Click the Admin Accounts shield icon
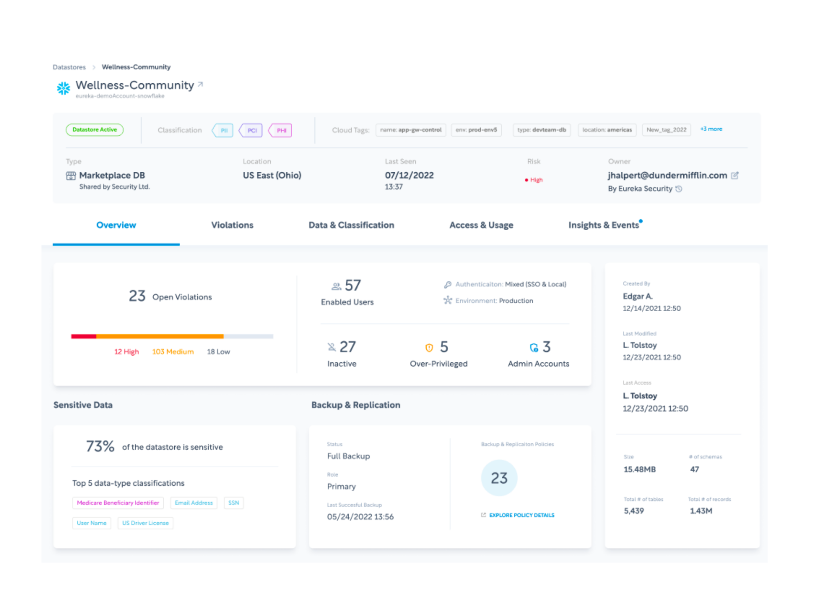 click(x=534, y=348)
